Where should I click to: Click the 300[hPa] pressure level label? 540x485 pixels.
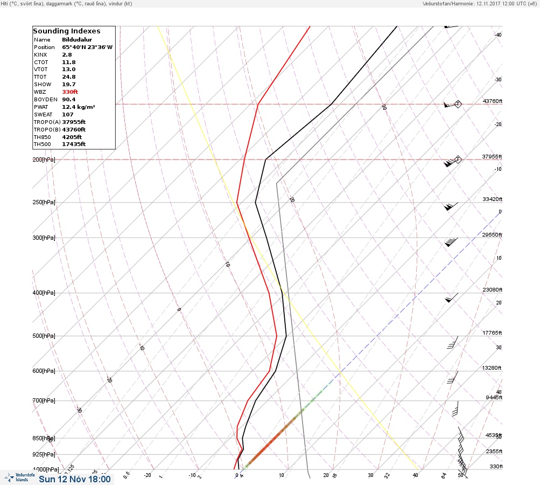click(x=44, y=238)
